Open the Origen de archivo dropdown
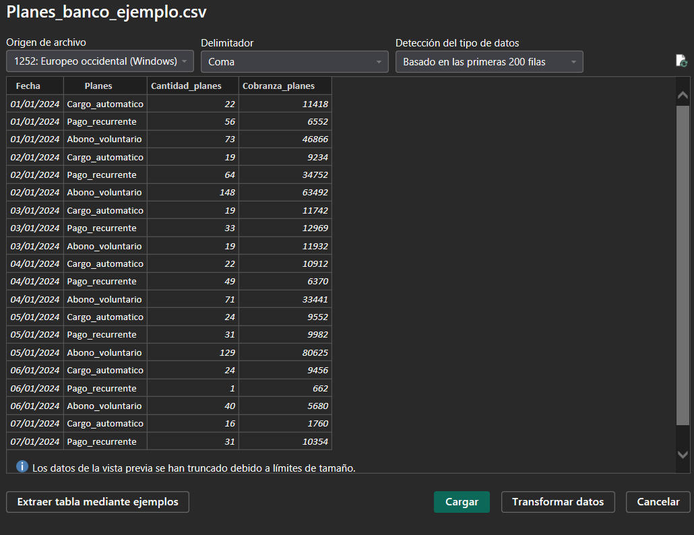The height and width of the screenshot is (535, 694). pyautogui.click(x=100, y=61)
